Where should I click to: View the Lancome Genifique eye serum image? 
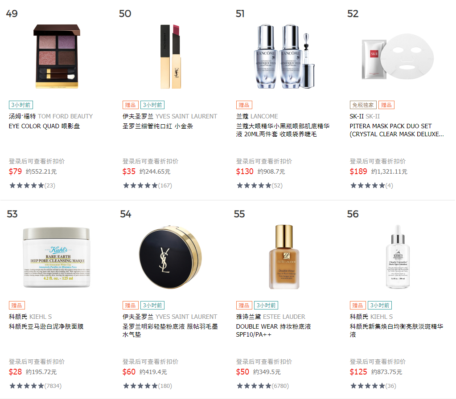pos(284,57)
